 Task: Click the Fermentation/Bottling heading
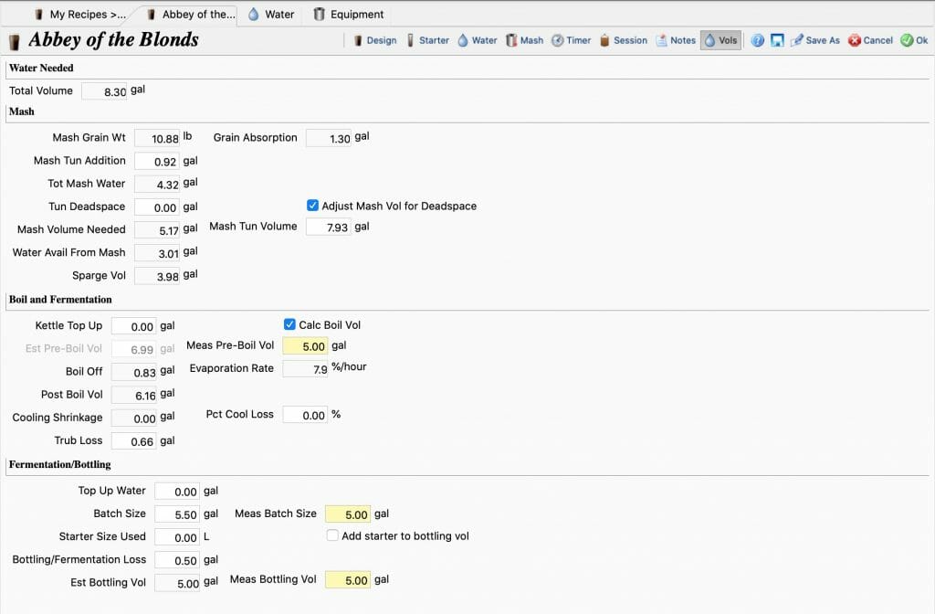[x=59, y=464]
